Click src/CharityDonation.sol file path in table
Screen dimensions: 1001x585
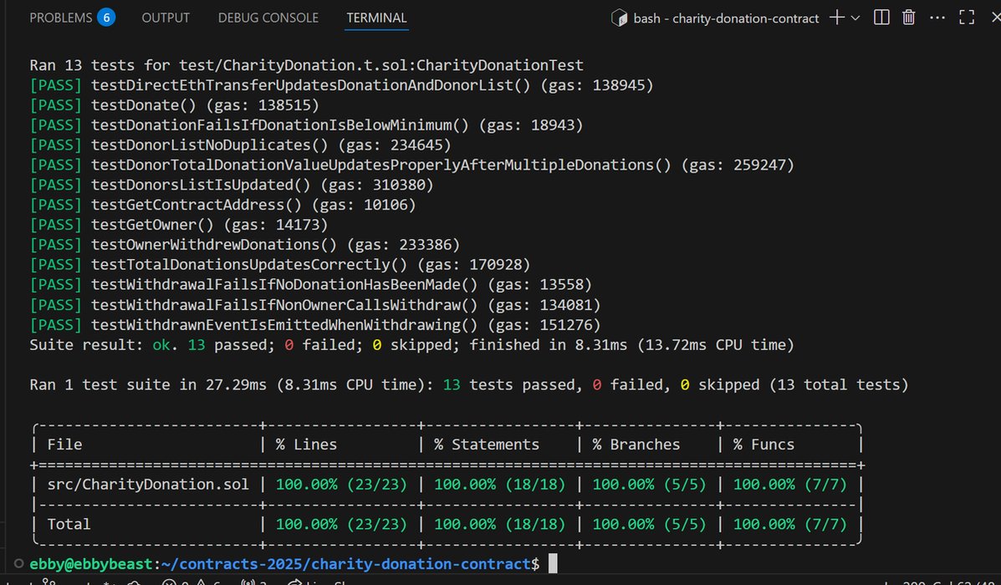pos(148,484)
